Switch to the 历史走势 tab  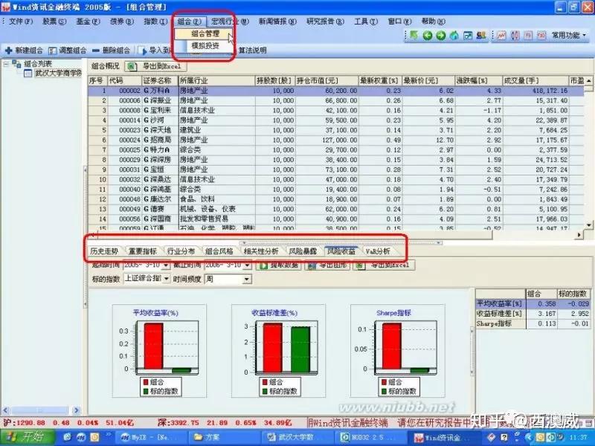(x=104, y=251)
